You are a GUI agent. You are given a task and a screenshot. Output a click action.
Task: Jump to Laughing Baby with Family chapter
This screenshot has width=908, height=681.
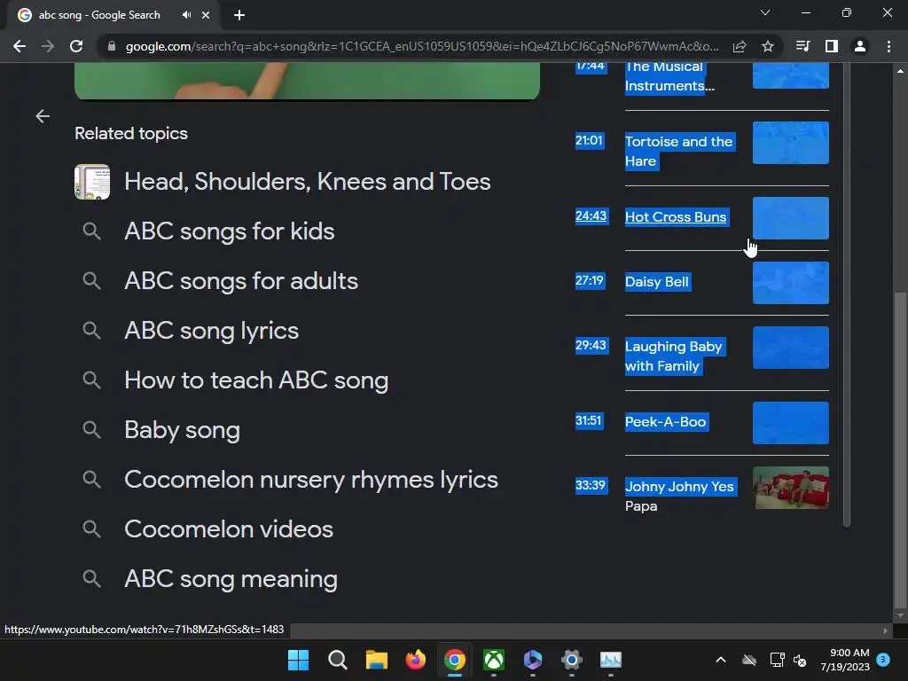pyautogui.click(x=674, y=356)
